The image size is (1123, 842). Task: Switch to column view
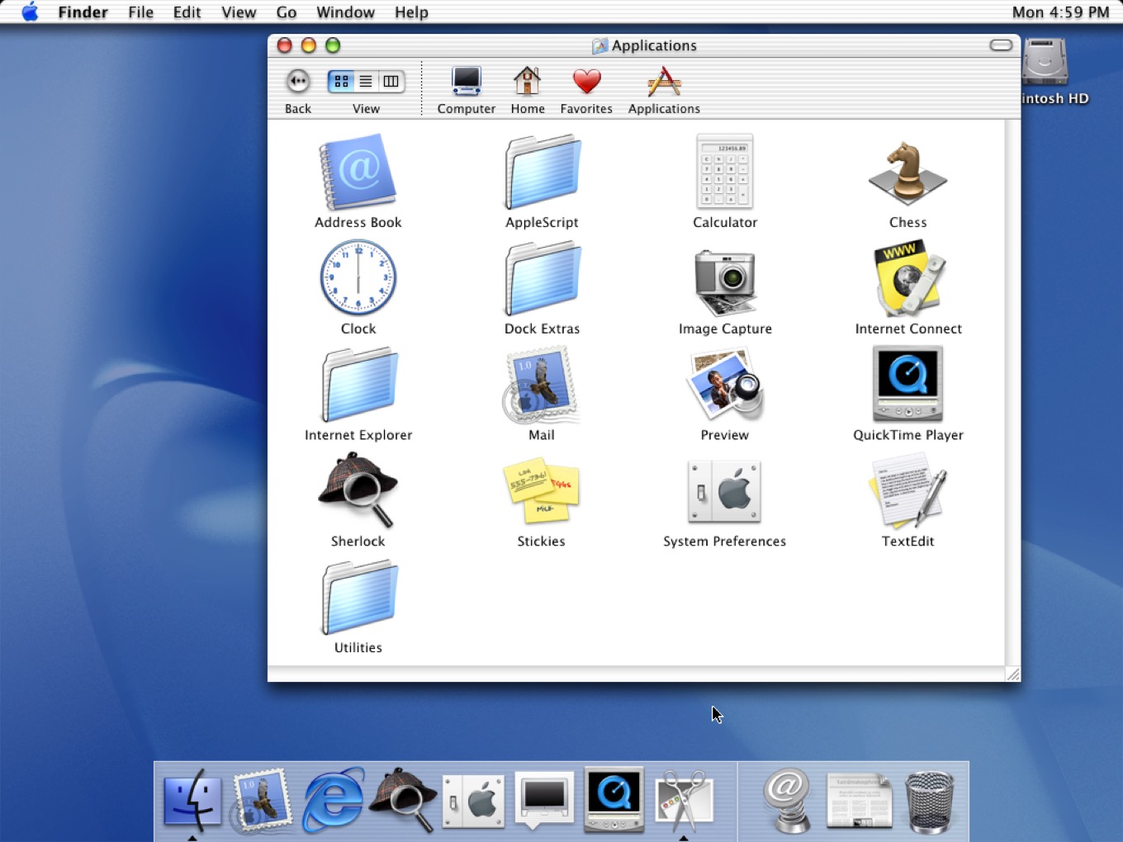point(390,81)
